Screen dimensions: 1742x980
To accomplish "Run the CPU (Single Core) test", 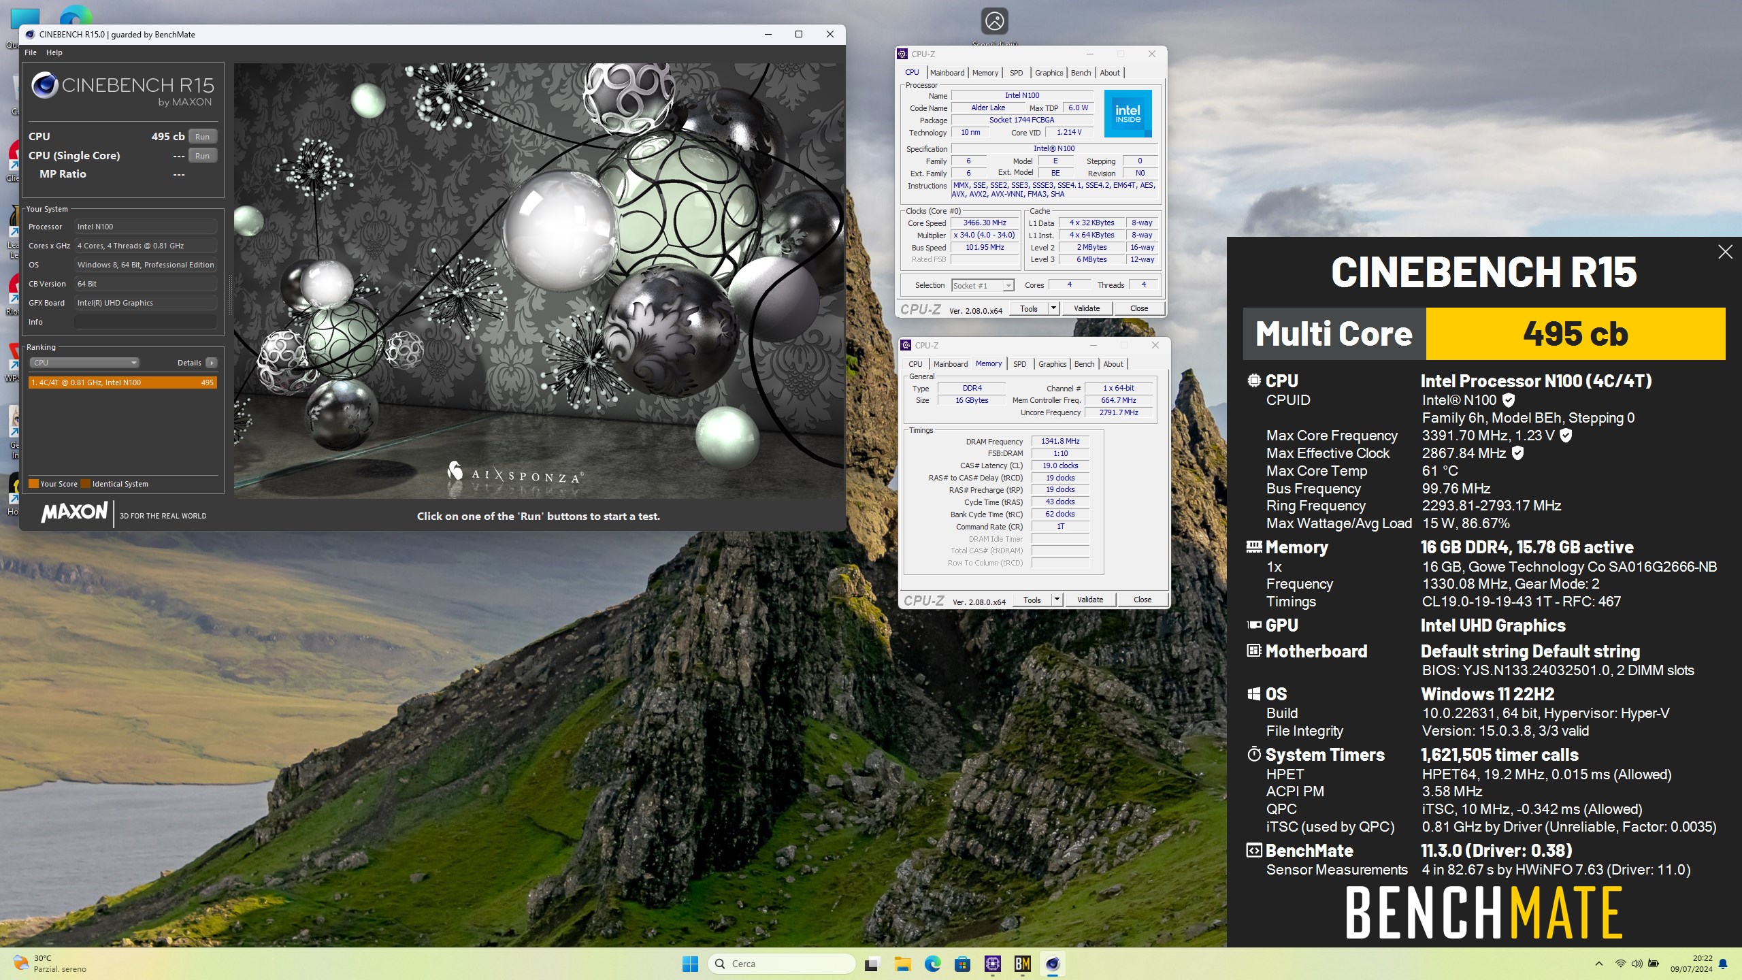I will 202,156.
